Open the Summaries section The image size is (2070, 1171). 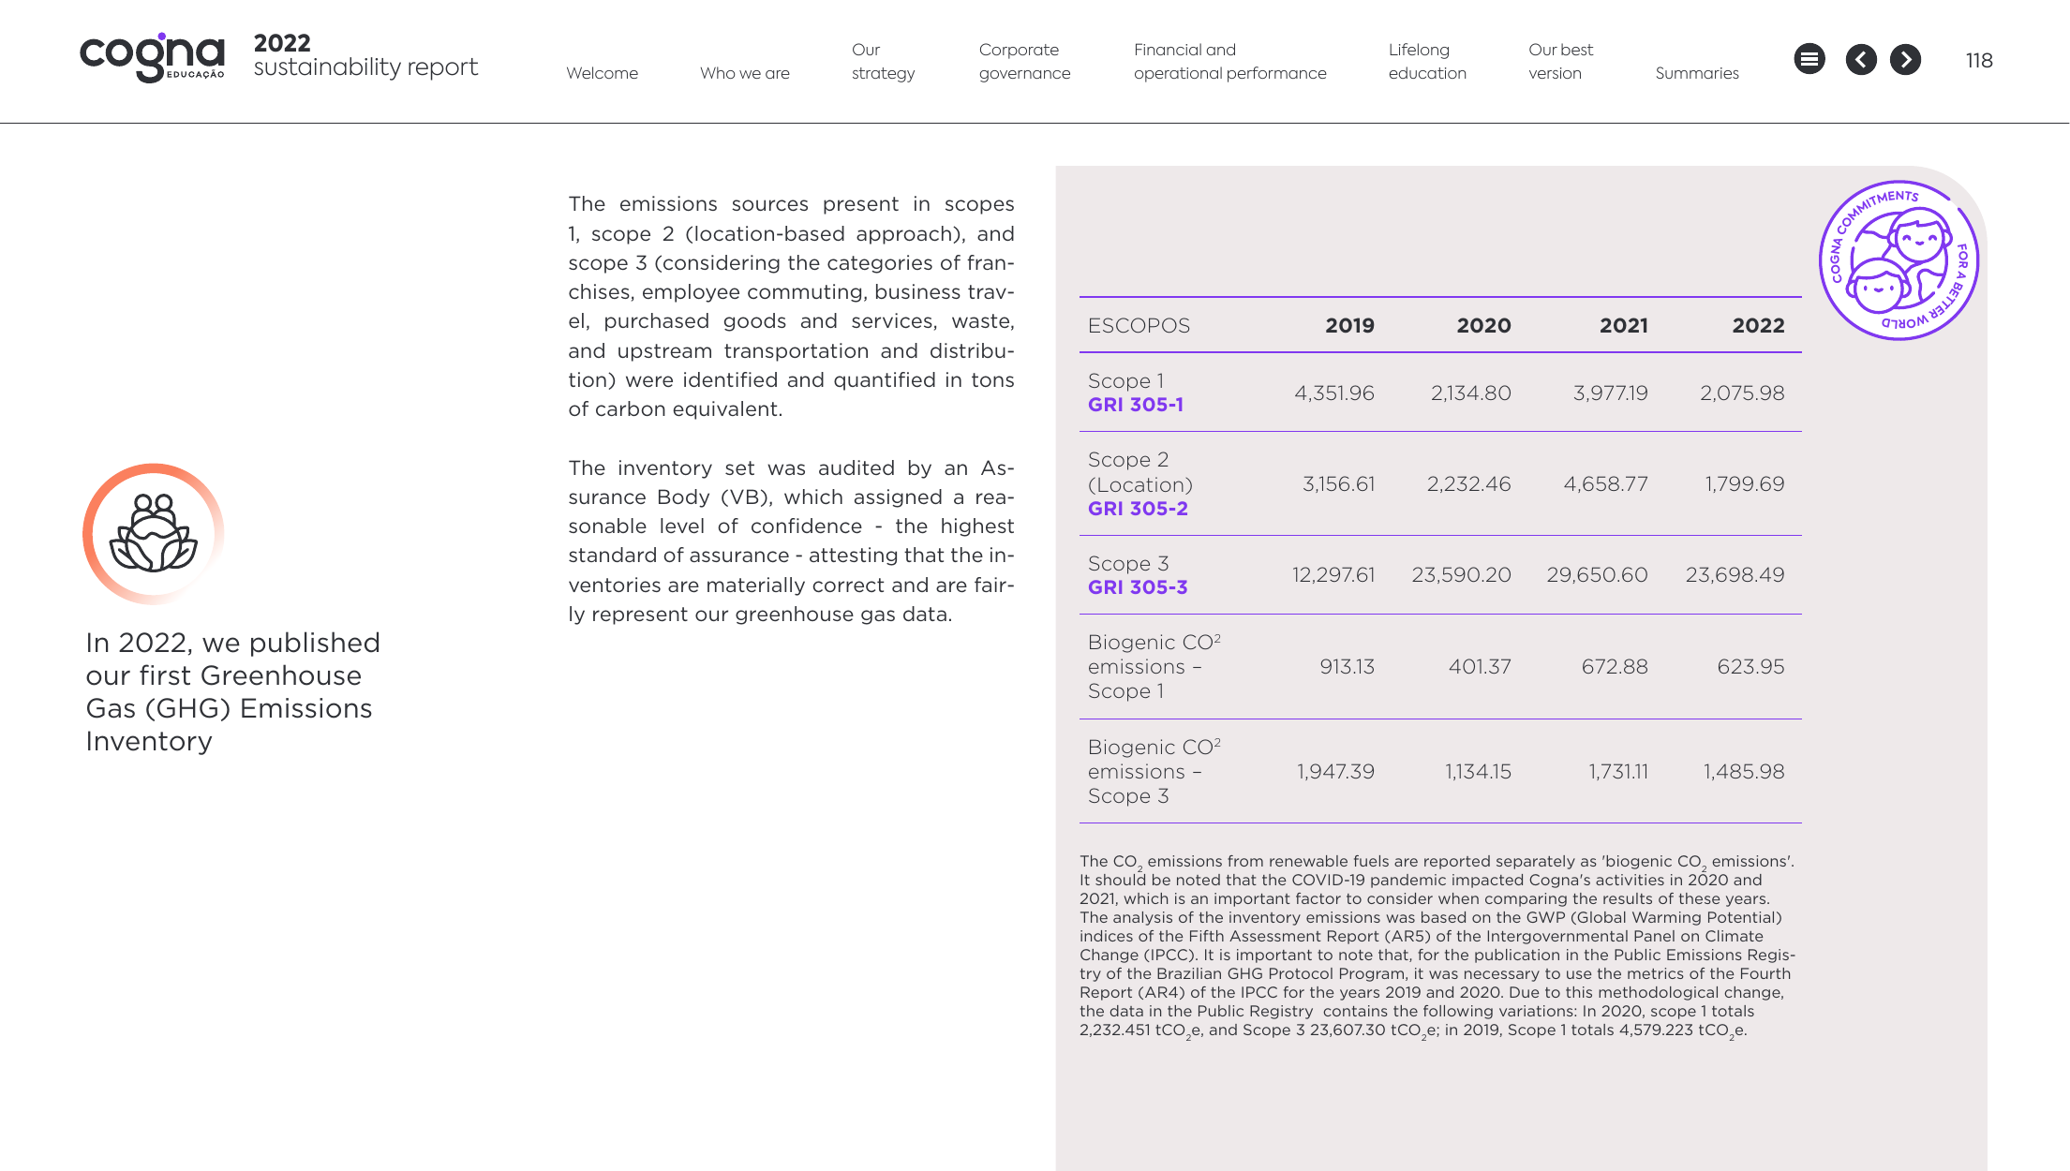(1696, 73)
